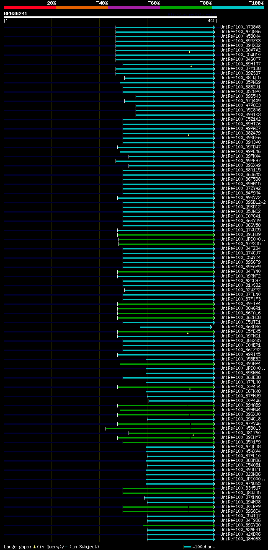Select hit label UniRef100_B7FJF3
Screen dimensions: 268x550
coord(240,299)
